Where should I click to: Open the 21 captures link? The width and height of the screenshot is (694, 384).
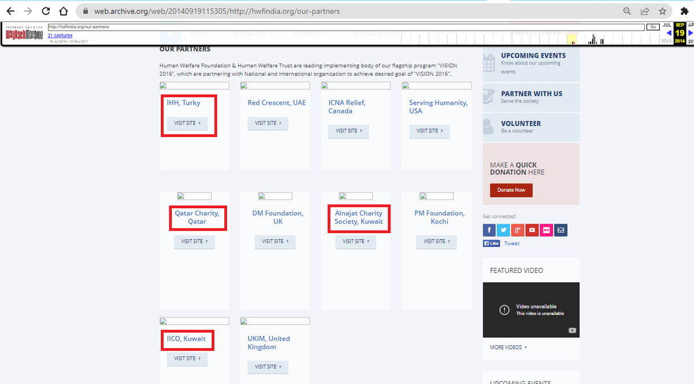[60, 36]
